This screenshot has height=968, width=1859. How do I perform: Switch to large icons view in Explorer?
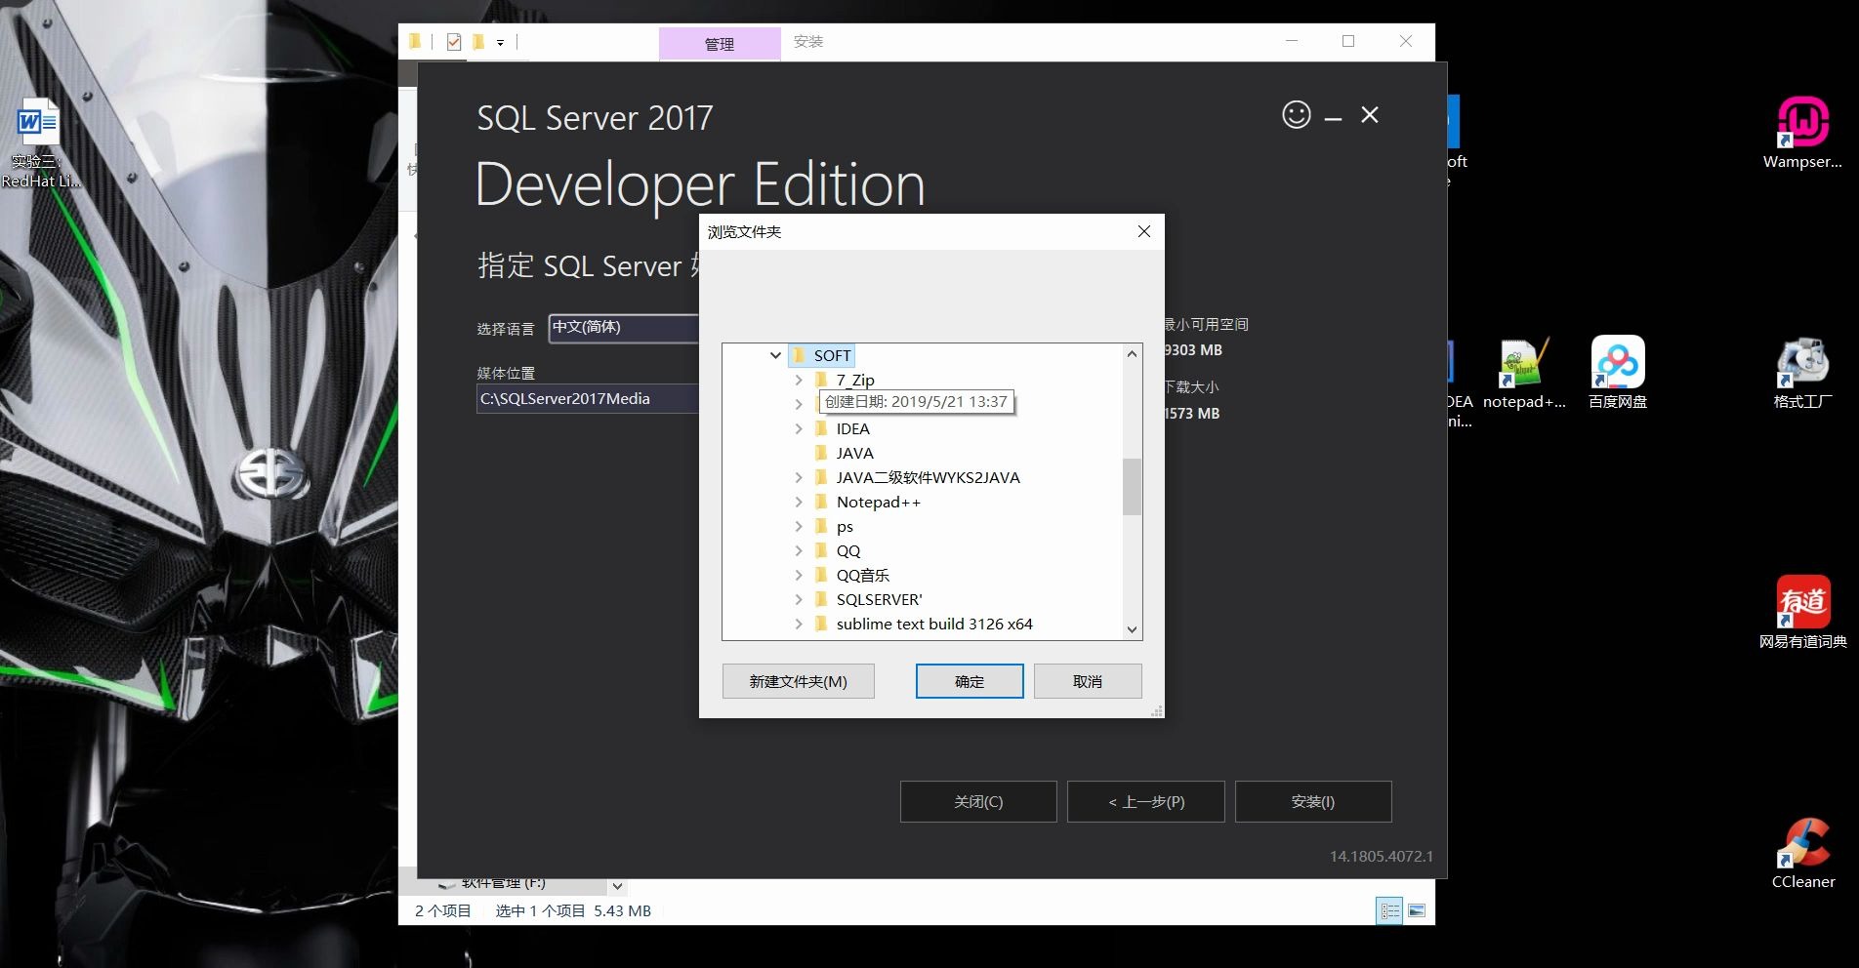pos(1417,910)
